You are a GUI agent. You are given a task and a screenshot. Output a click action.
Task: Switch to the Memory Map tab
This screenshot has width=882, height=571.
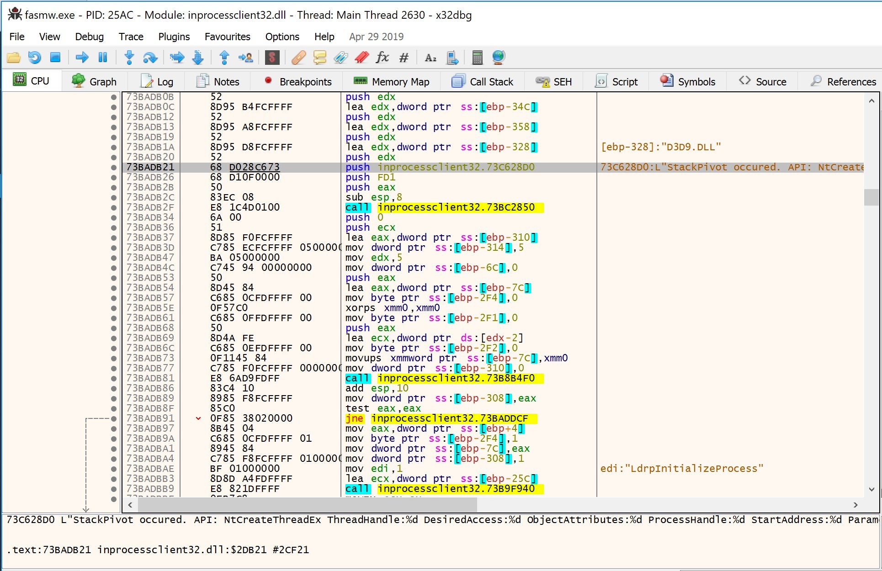[392, 82]
